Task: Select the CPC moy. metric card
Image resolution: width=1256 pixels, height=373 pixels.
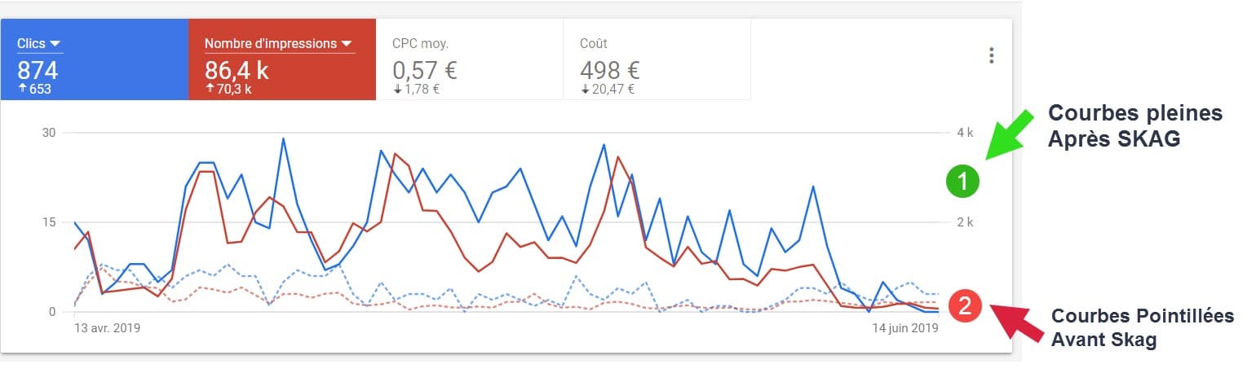Action: (x=470, y=60)
